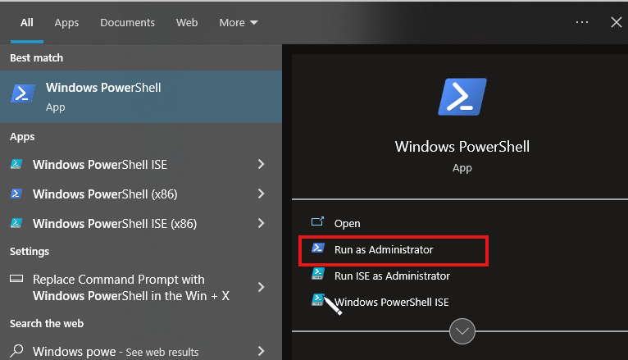The height and width of the screenshot is (360, 628).
Task: Switch to the Documents search tab
Action: [127, 23]
